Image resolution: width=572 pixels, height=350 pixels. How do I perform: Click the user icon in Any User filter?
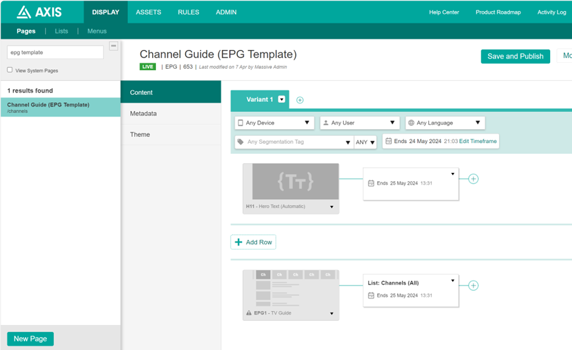(326, 122)
